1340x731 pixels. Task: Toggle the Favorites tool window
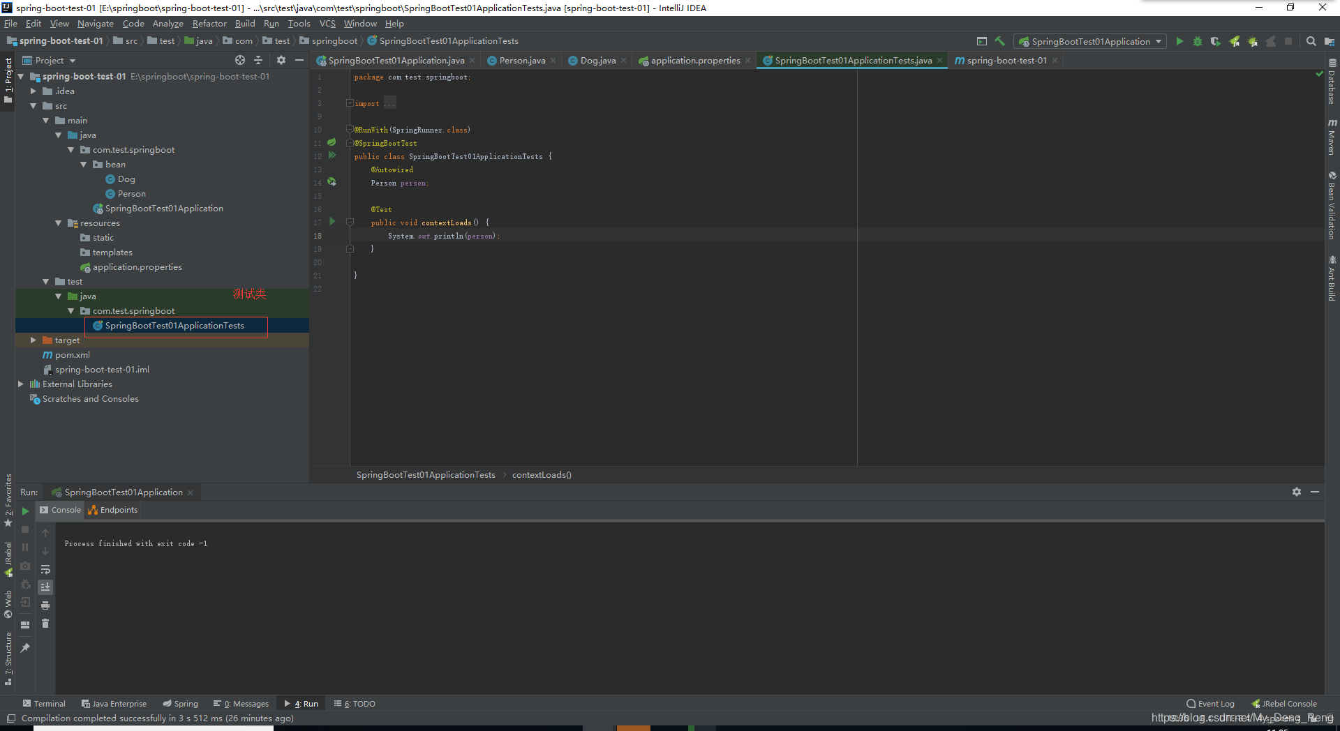coord(8,500)
